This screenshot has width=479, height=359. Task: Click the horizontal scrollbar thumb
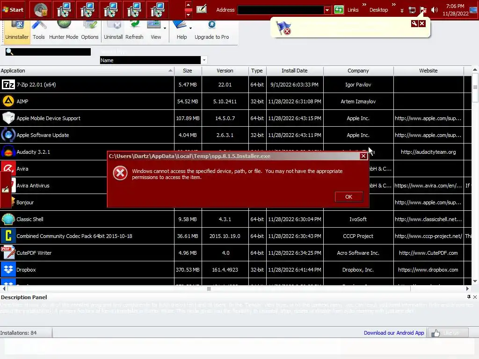point(209,288)
